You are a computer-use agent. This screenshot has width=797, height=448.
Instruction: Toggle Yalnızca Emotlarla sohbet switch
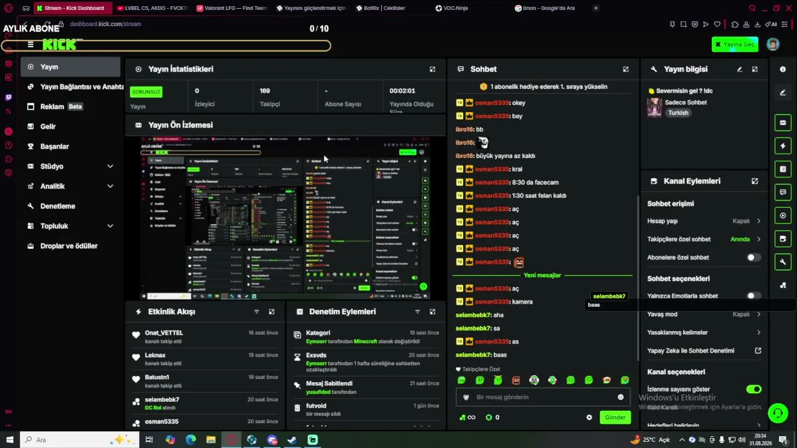click(x=753, y=296)
